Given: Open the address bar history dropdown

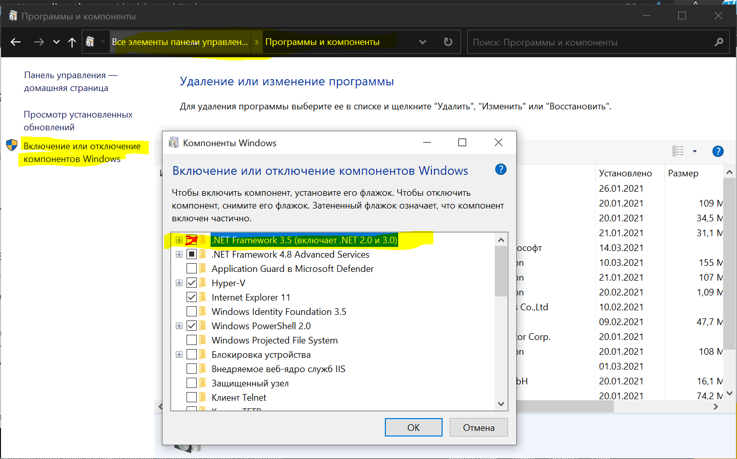Looking at the screenshot, I should click(x=423, y=42).
